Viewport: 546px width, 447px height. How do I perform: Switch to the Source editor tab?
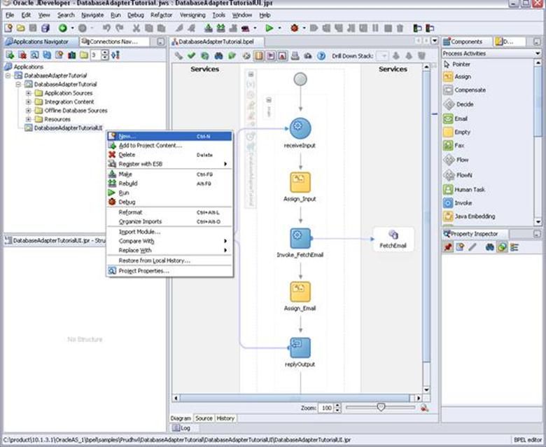click(204, 418)
